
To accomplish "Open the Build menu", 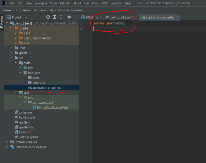I will coord(77,3).
